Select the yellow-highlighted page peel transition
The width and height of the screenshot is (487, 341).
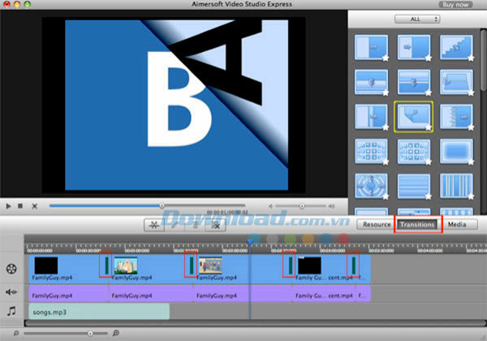[412, 115]
